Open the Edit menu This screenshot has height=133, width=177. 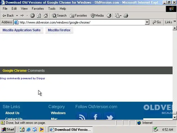(14, 9)
